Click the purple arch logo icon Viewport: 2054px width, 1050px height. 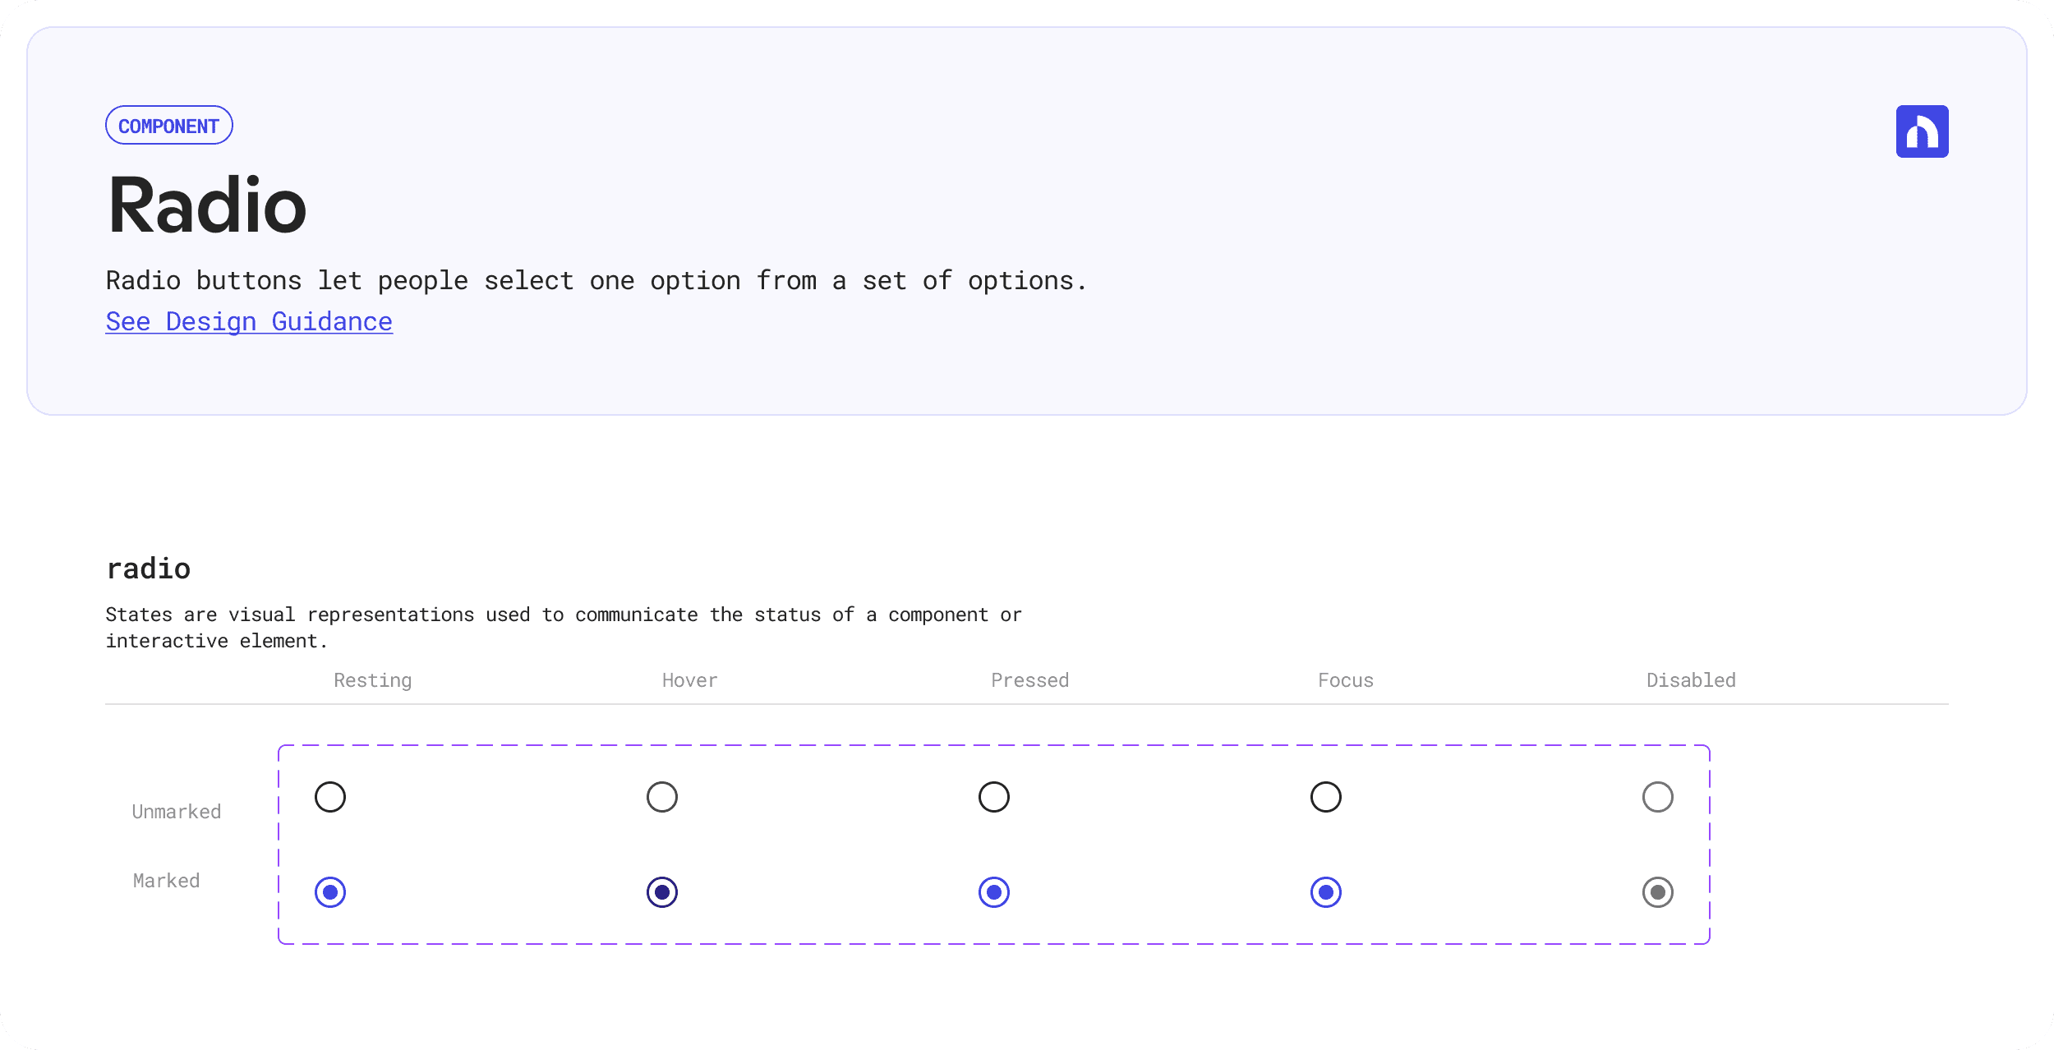tap(1921, 131)
